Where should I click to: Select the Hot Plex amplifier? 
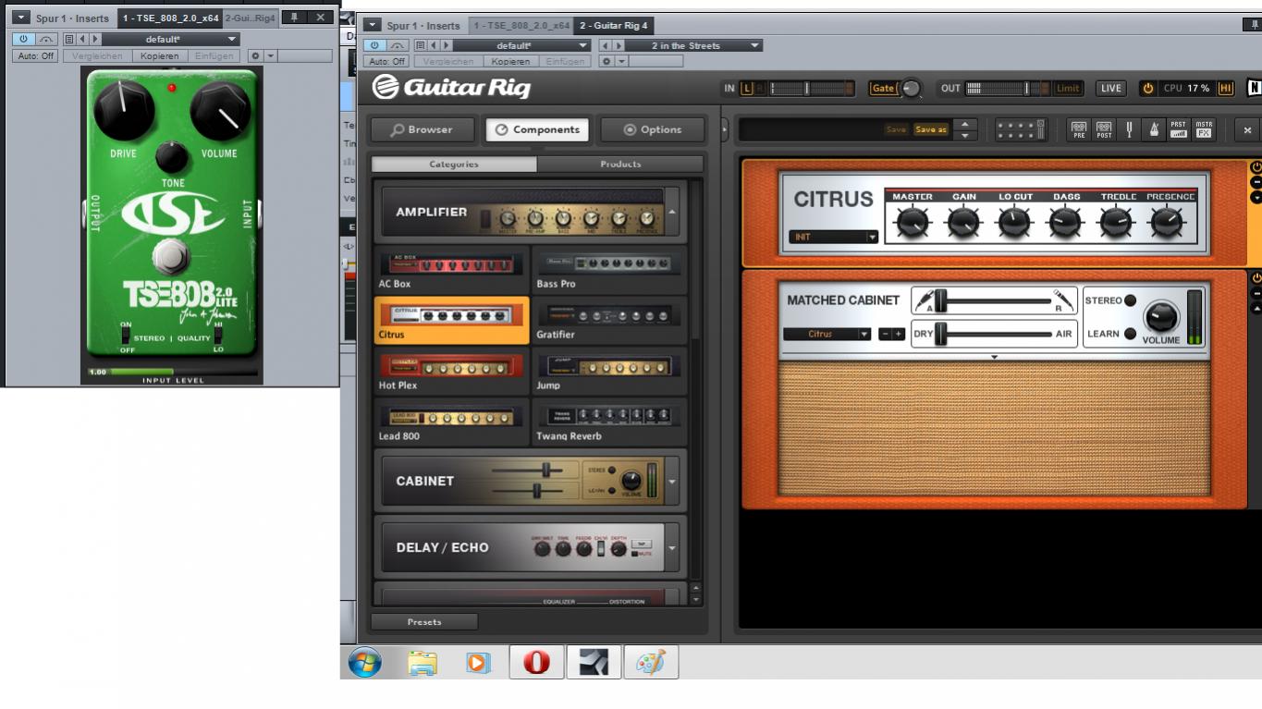click(451, 372)
